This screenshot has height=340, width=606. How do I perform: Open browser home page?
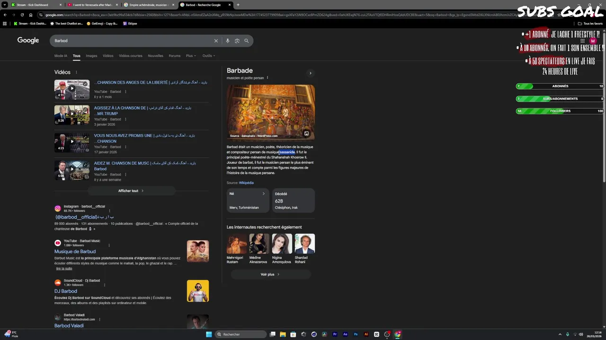31,15
